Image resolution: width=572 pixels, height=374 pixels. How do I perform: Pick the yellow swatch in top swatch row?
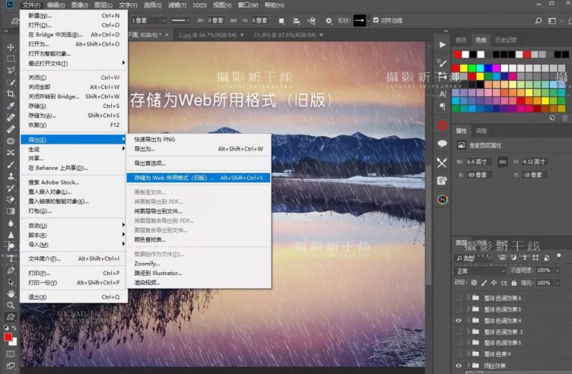(x=464, y=68)
